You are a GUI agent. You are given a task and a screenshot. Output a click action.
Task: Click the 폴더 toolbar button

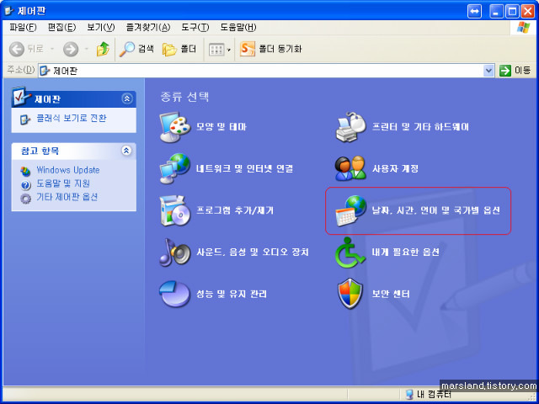pos(179,49)
